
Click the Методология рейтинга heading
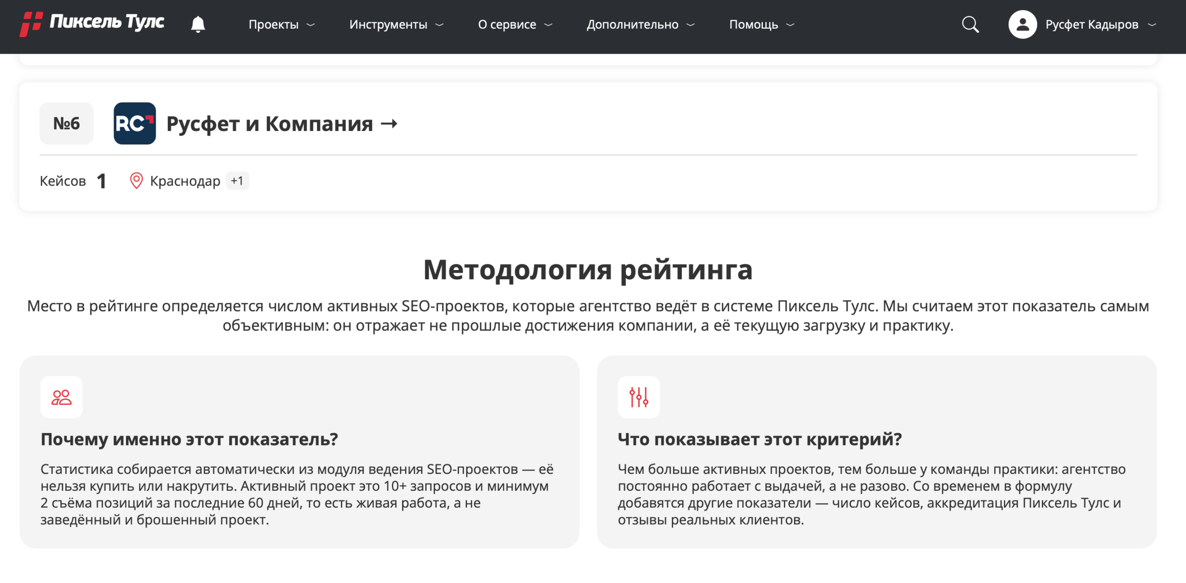pos(588,270)
